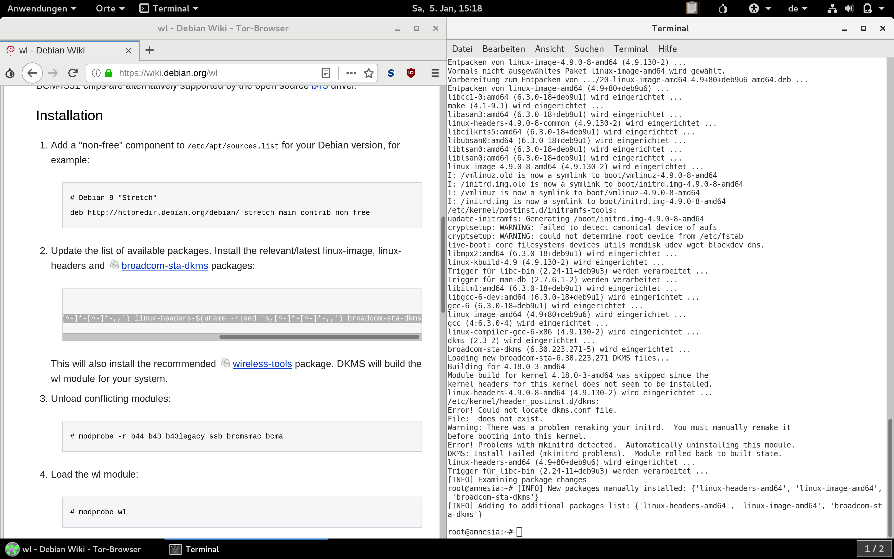This screenshot has width=894, height=559.
Task: Bookmark this page with the star icon
Action: pos(369,73)
